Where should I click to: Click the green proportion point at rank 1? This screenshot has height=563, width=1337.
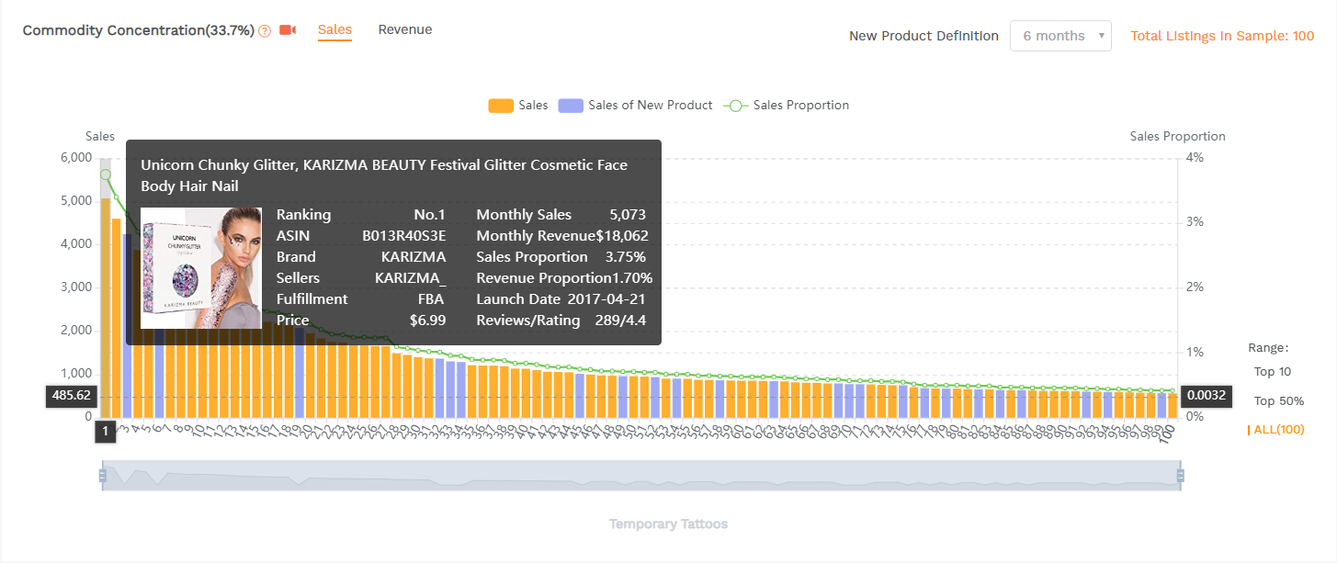[106, 175]
